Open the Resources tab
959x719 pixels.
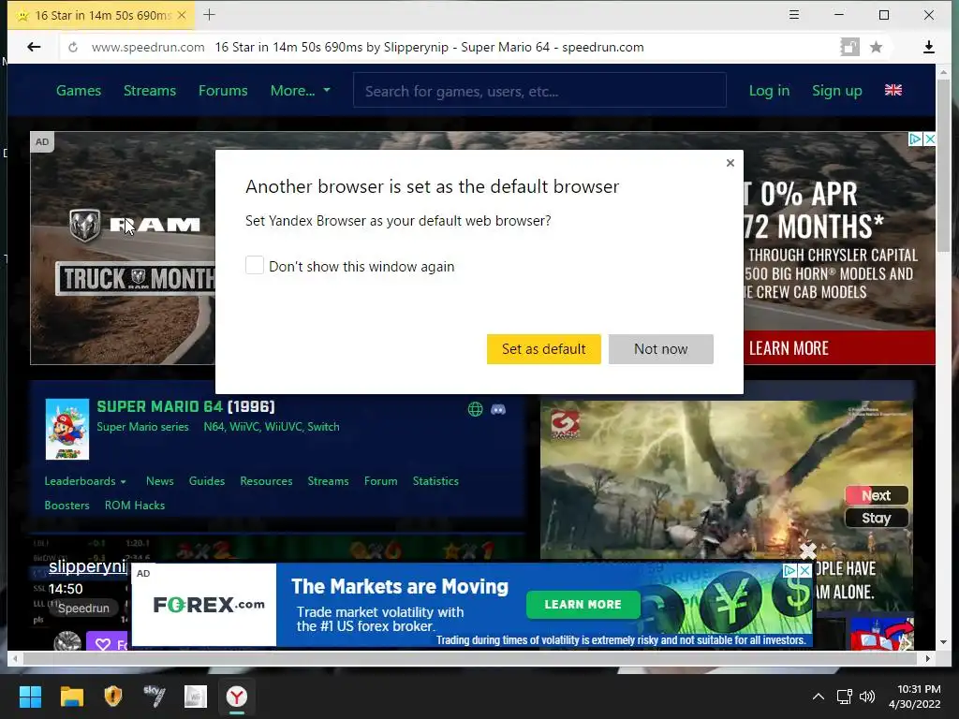click(266, 481)
